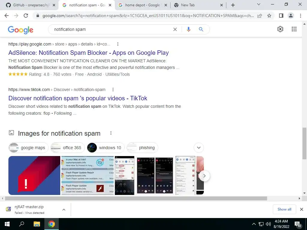Open AdSilence Notification Spam Blocker link
Image resolution: width=307 pixels, height=230 pixels.
point(88,53)
